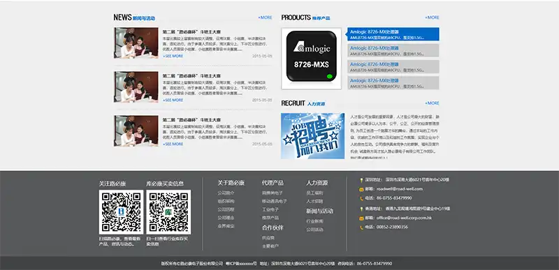Click the date 2015-05-05 of the first news item
Screen dimensions: 559x270
point(262,57)
